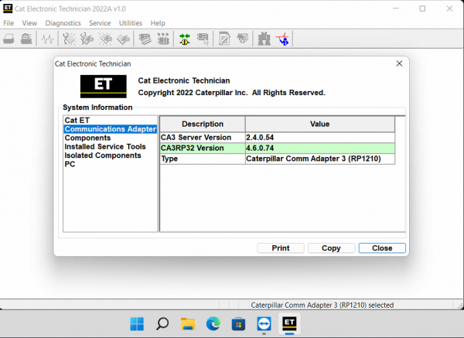Click the Type row label
464x338 pixels.
click(x=169, y=159)
